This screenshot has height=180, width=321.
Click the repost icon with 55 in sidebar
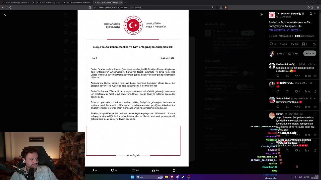click(282, 44)
